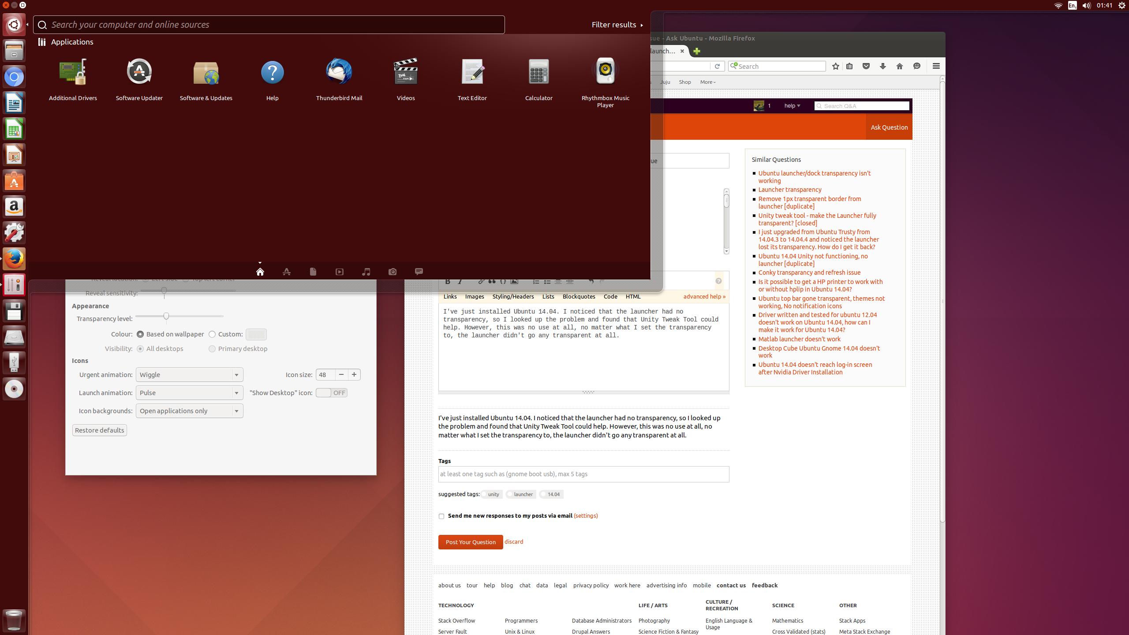Open Firefox hamburger menu
The image size is (1129, 635).
tap(936, 66)
